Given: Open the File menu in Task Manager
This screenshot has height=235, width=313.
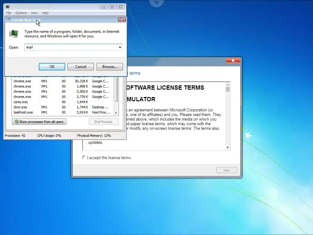Looking at the screenshot, I should [x=9, y=13].
